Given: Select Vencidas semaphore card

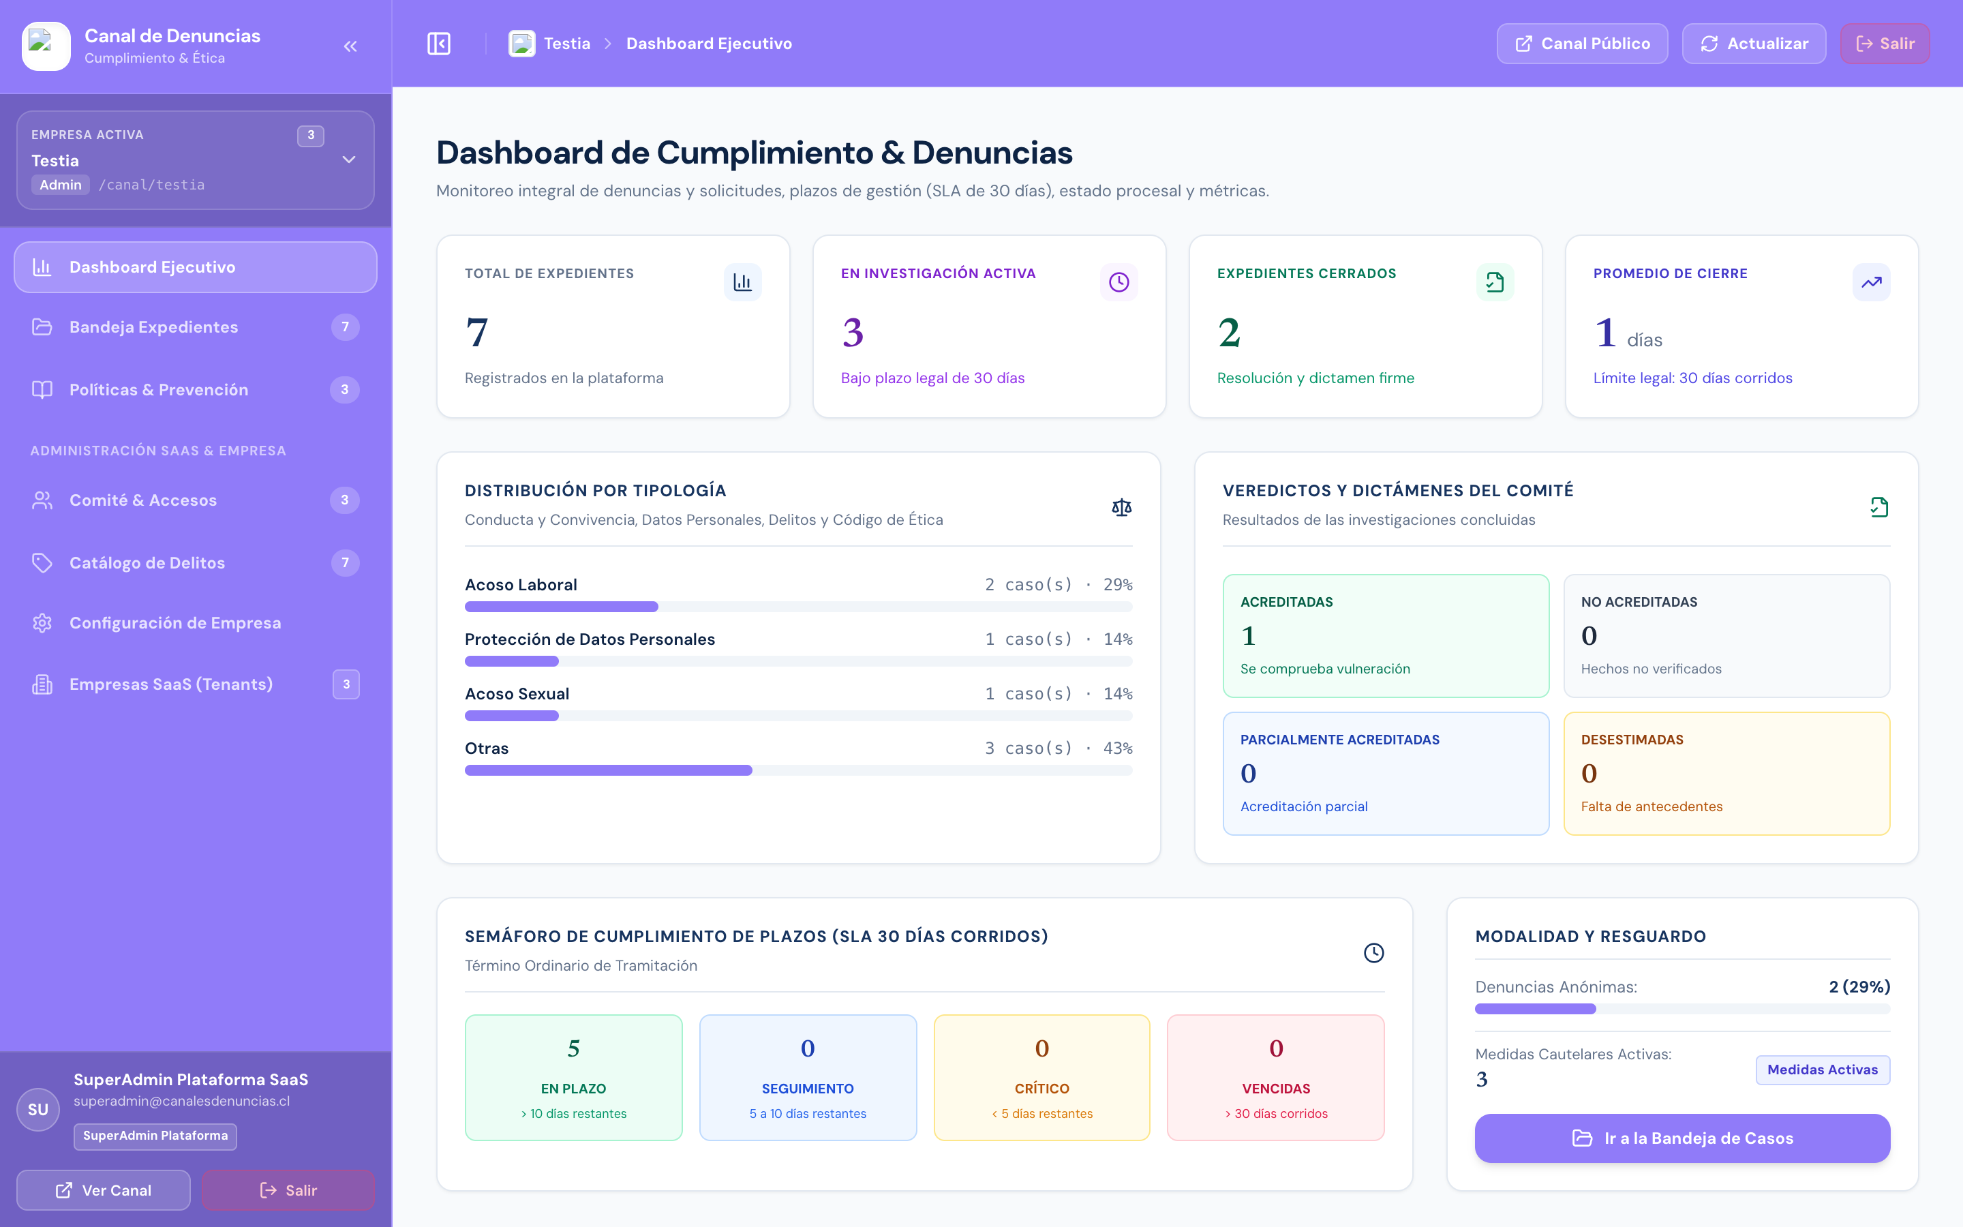Looking at the screenshot, I should [1276, 1078].
